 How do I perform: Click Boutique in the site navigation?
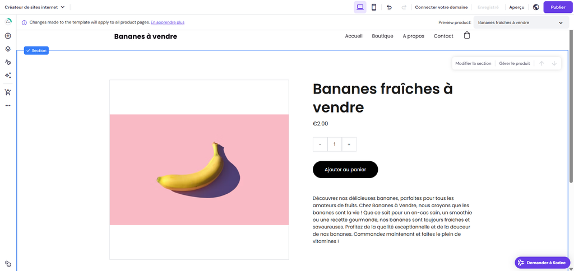pyautogui.click(x=382, y=36)
